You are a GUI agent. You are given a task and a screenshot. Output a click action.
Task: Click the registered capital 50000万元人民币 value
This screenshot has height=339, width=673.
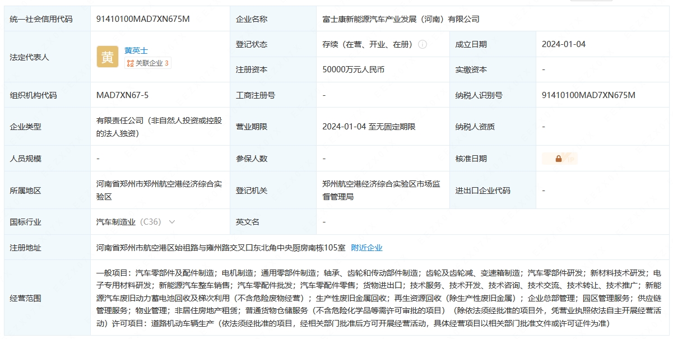coord(353,69)
